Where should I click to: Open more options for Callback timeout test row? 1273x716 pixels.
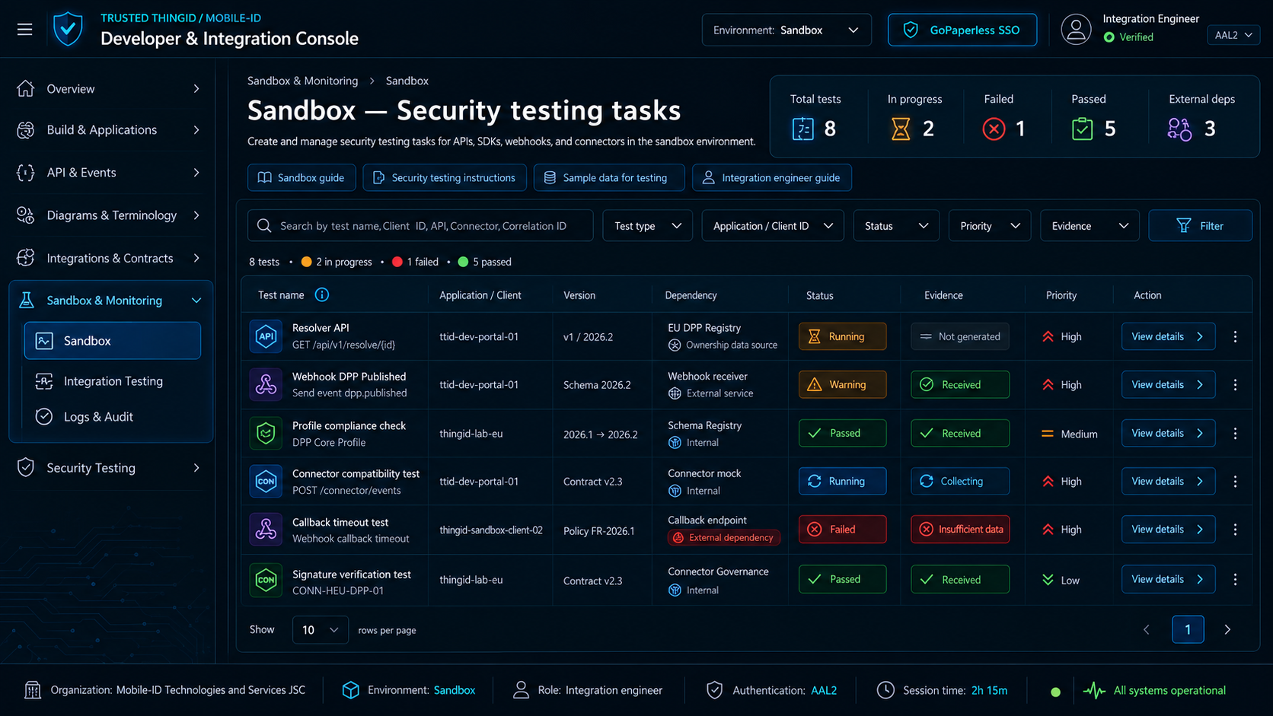click(1235, 530)
